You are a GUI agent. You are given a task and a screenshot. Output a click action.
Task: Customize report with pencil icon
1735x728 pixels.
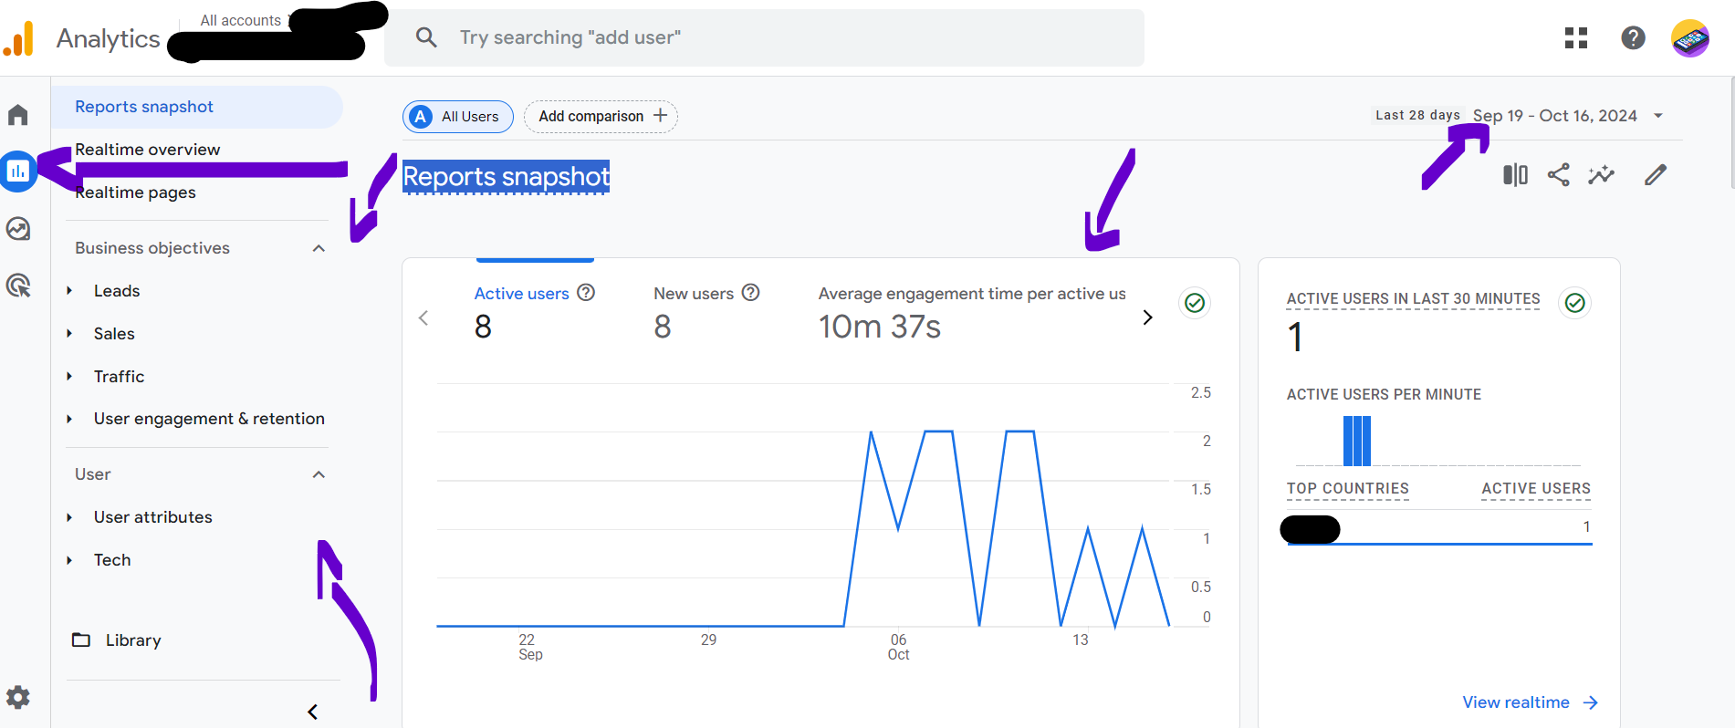coord(1655,174)
